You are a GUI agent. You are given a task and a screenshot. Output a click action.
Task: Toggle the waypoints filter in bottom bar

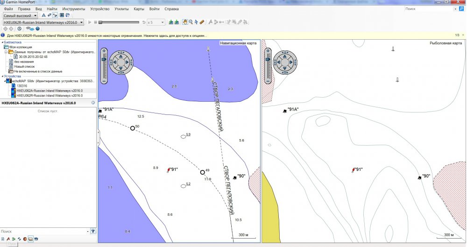[8, 239]
